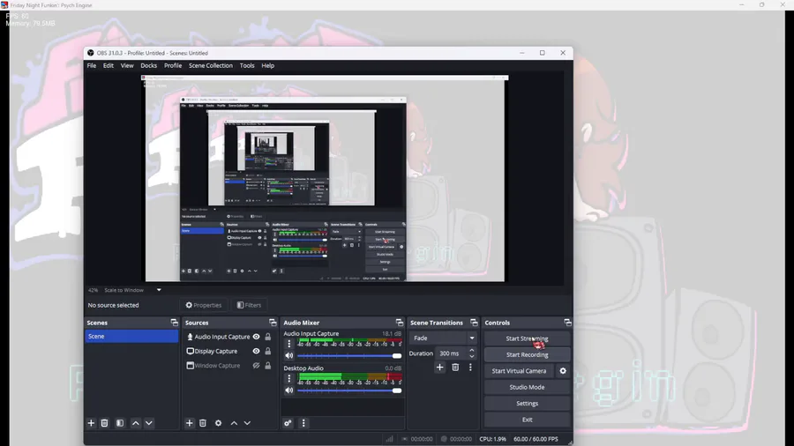This screenshot has width=794, height=446.
Task: Mute Audio Input Capture speaker
Action: 289,355
